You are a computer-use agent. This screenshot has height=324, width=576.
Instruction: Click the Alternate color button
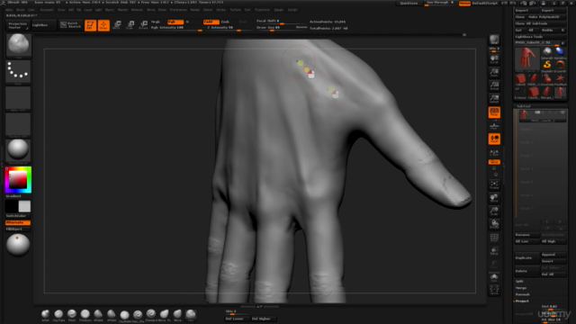[18, 222]
